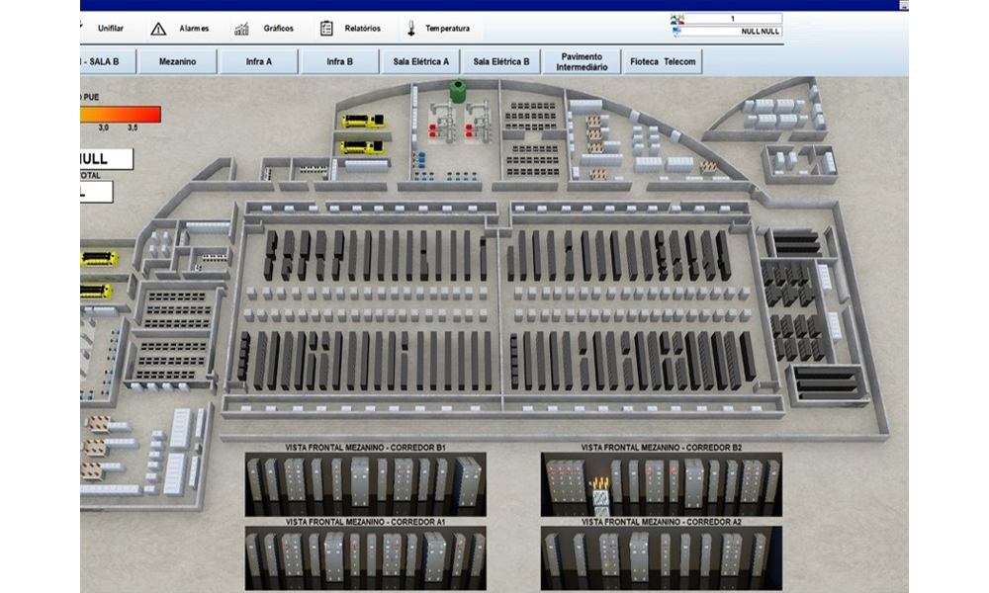Screen dimensions: 989x593
Task: Open the Corredor A2 front view thumbnail
Action: pyautogui.click(x=662, y=558)
